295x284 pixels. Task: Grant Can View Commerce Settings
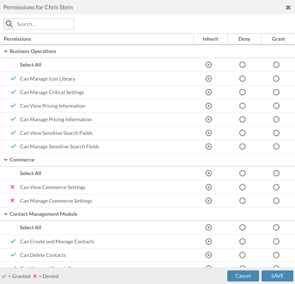pyautogui.click(x=276, y=187)
